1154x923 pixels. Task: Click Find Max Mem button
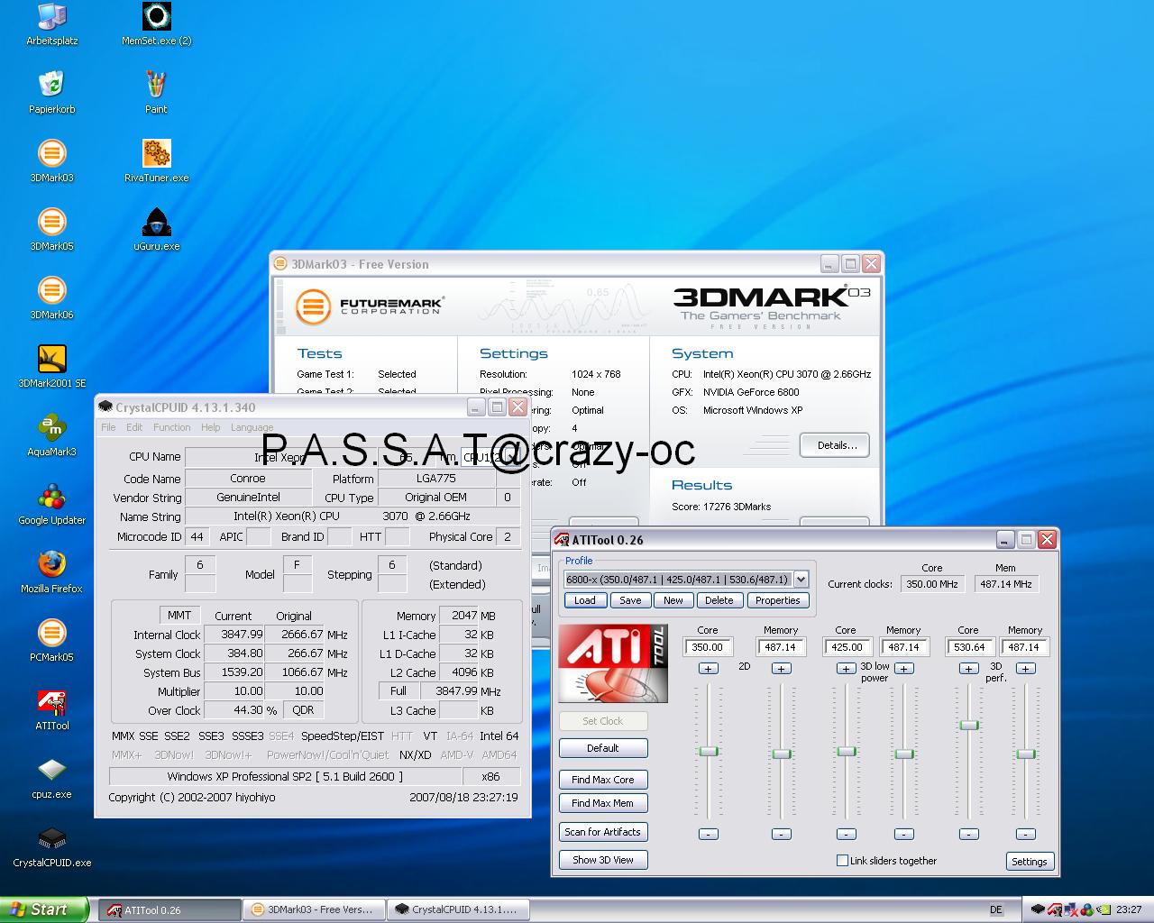pyautogui.click(x=603, y=803)
